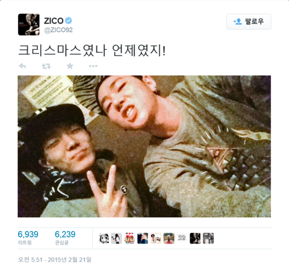Click the third avatar with hearts
The image size is (289, 273).
(x=129, y=238)
